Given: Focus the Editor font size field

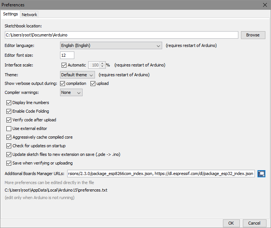Looking at the screenshot, I should pos(67,55).
